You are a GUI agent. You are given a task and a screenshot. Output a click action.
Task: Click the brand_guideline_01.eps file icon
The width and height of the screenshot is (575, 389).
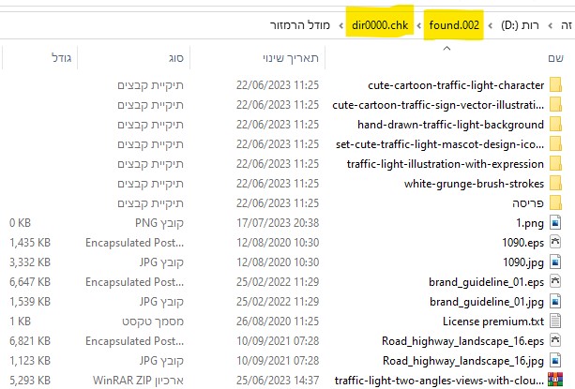[555, 281]
